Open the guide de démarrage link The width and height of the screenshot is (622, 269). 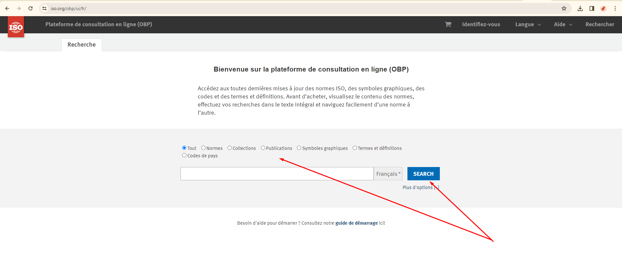[x=357, y=223]
